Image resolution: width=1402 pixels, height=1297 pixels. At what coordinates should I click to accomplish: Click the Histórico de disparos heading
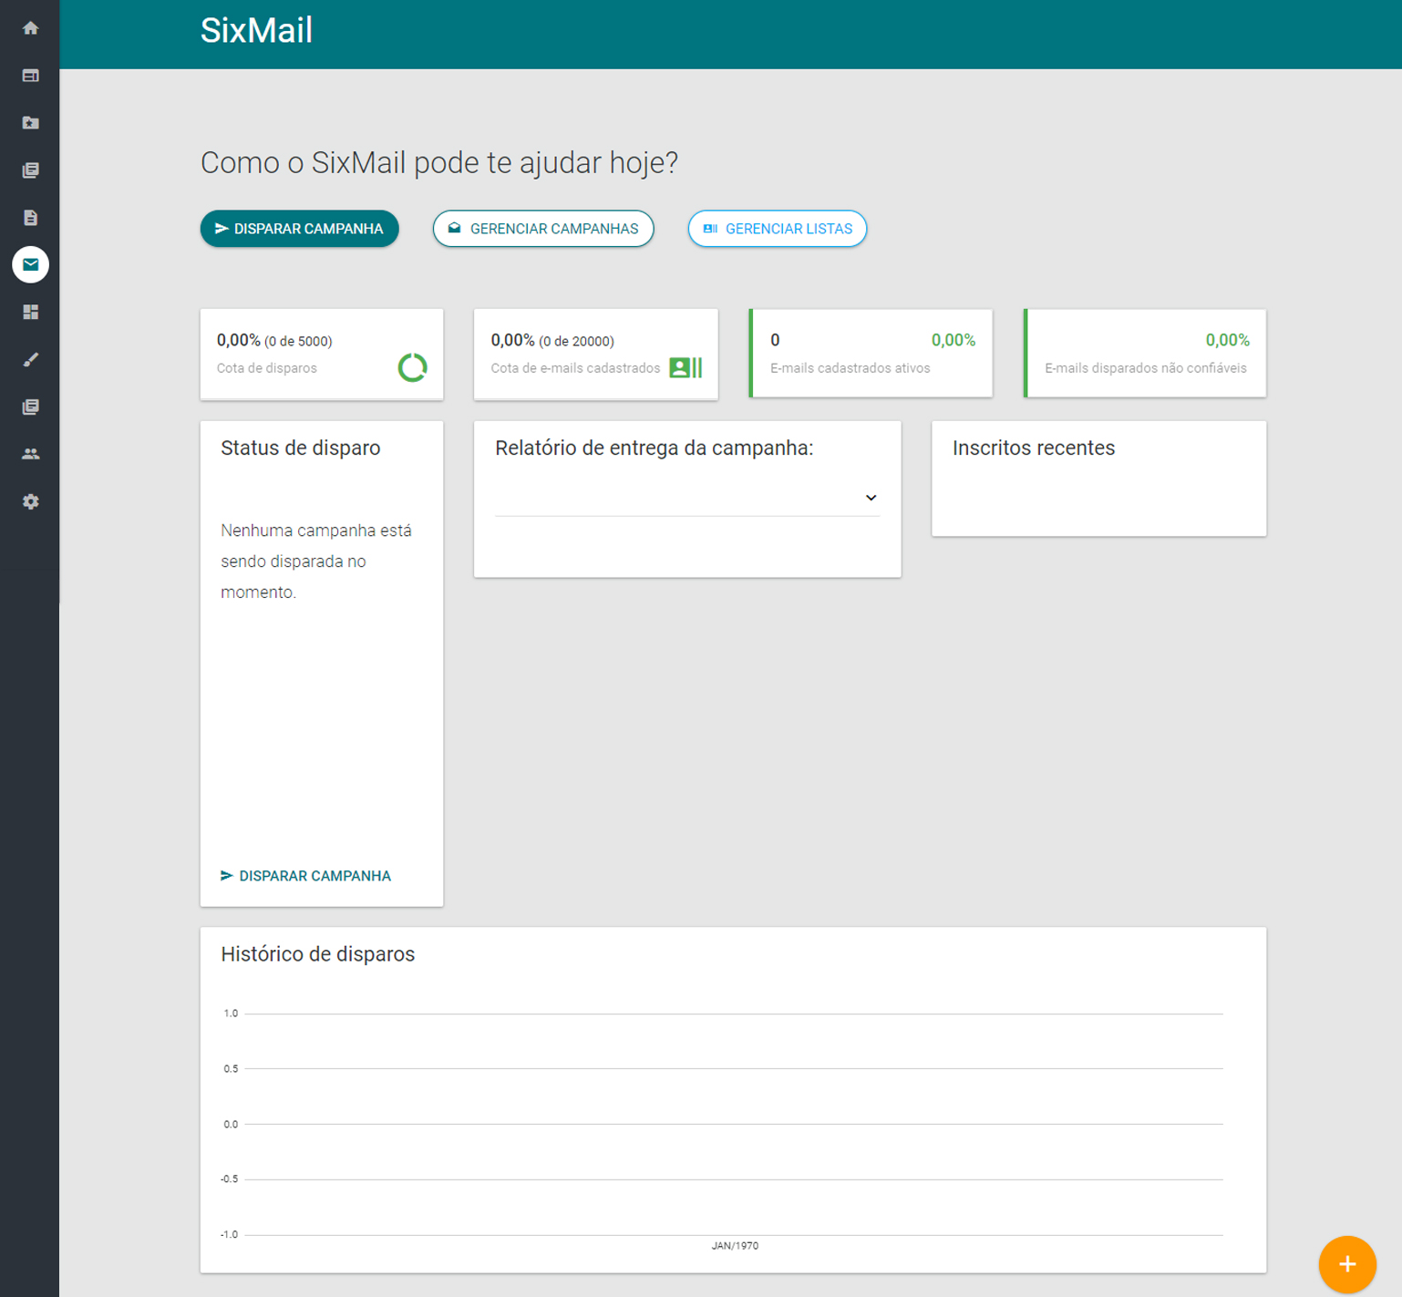317,954
